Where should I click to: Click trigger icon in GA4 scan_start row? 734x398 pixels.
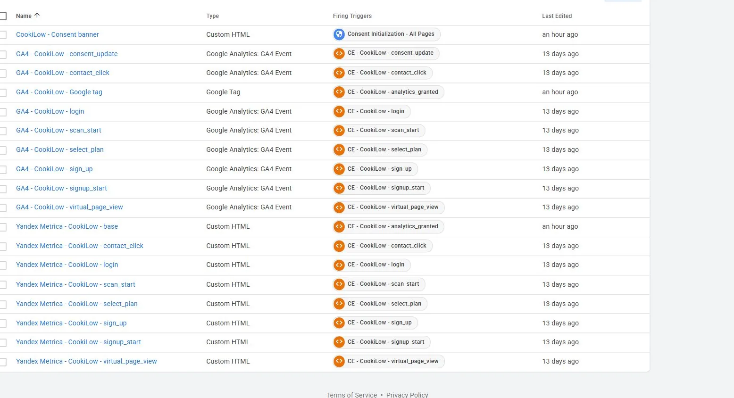(339, 130)
